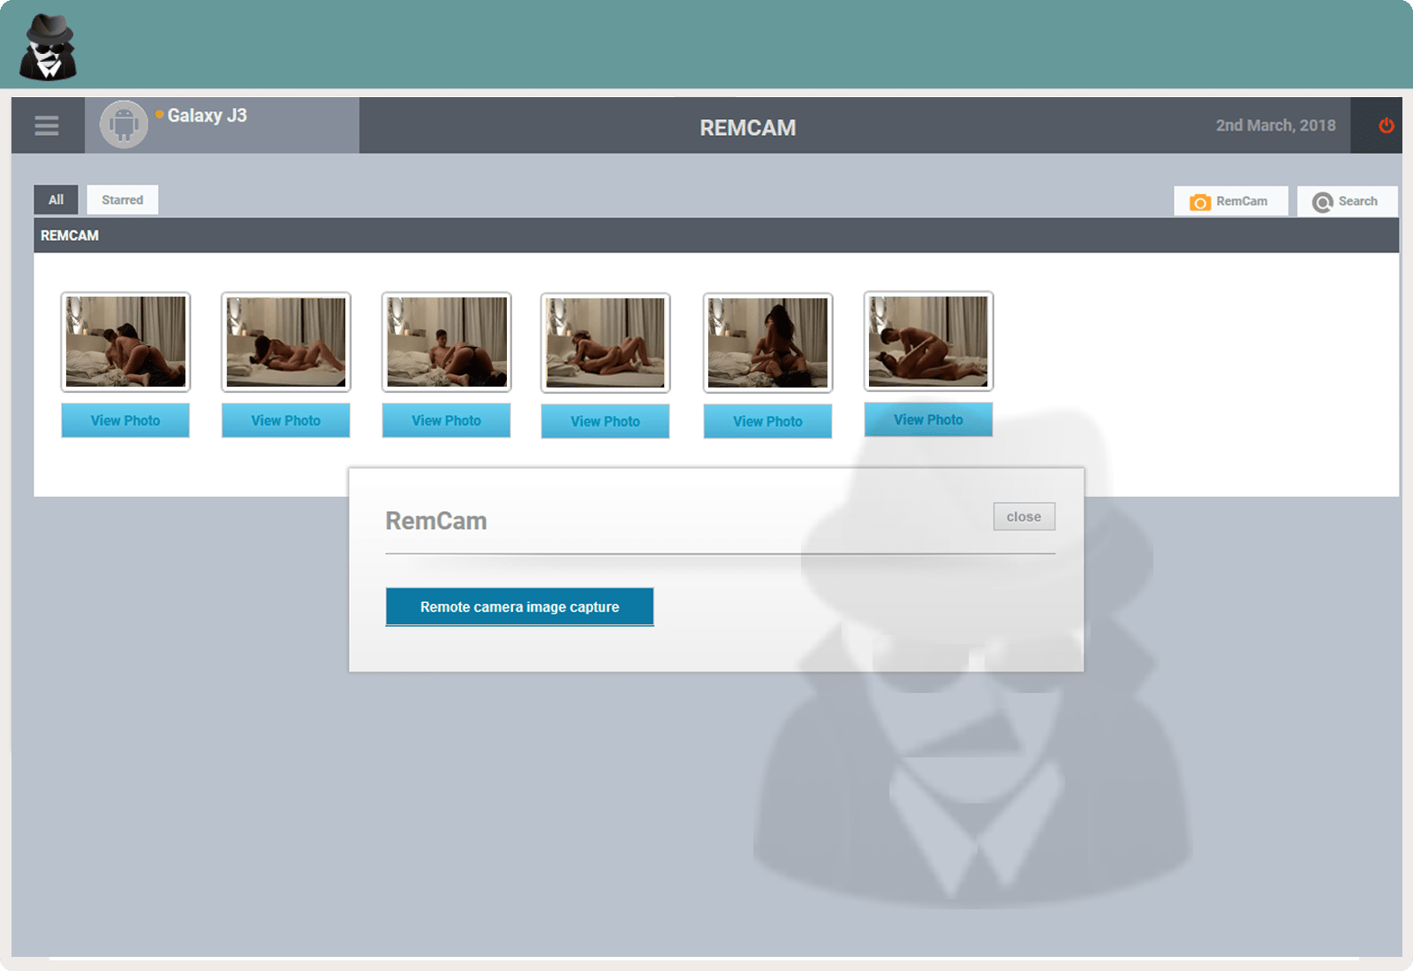Click the fourth View Photo button
Image resolution: width=1413 pixels, height=971 pixels.
[605, 421]
